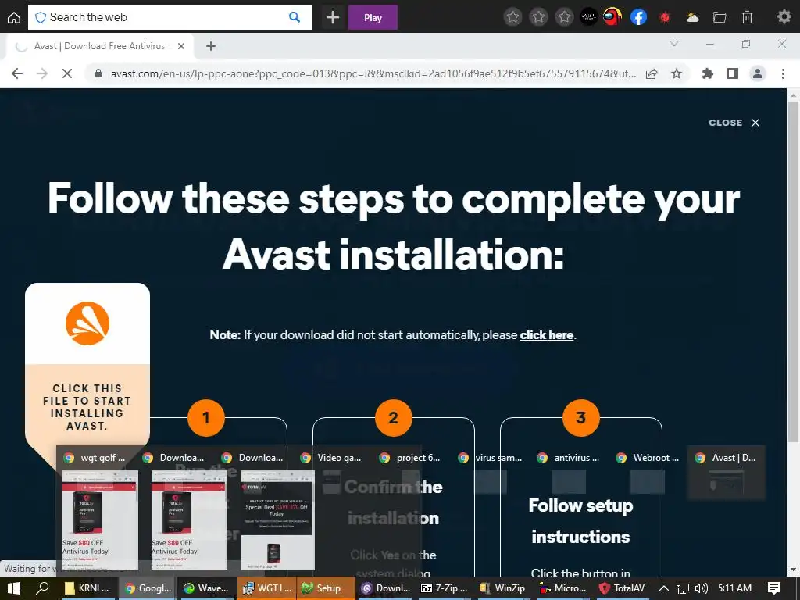
Task: Click the plus button beside Play
Action: click(x=333, y=17)
